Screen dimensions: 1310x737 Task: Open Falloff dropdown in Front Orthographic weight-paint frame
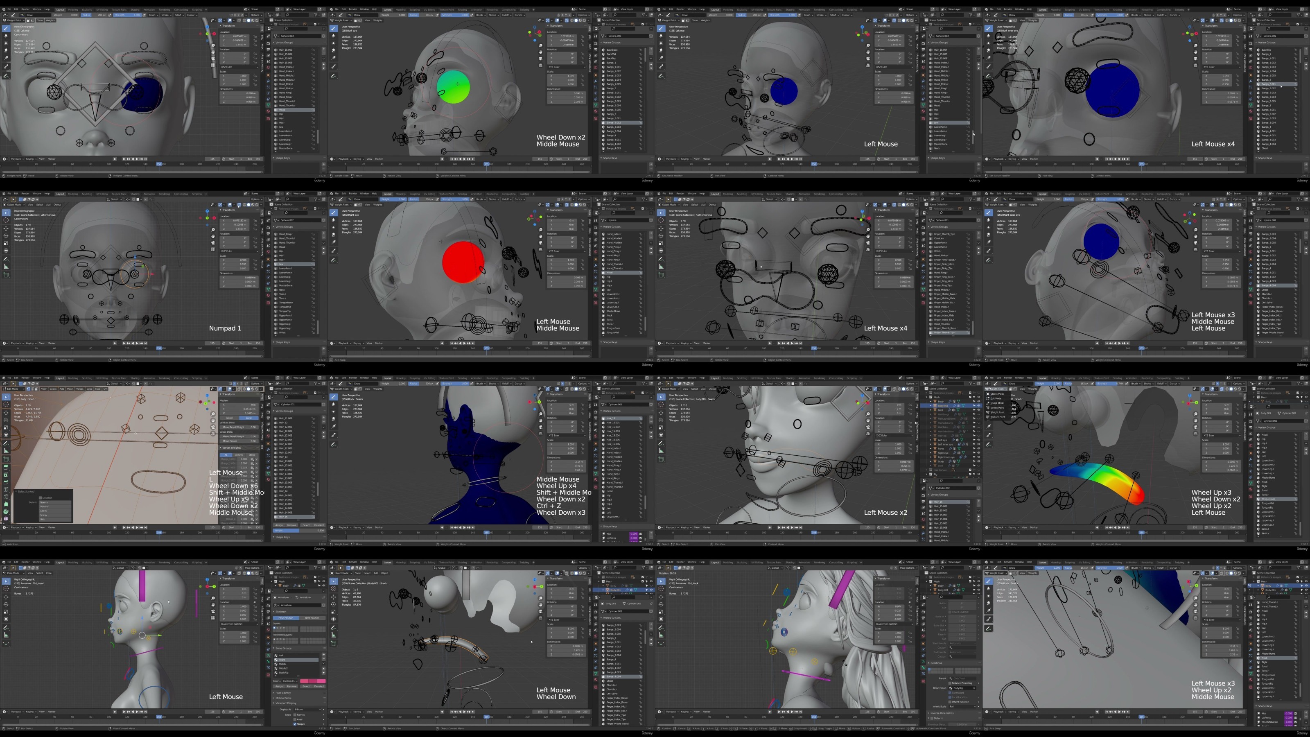[x=180, y=15]
